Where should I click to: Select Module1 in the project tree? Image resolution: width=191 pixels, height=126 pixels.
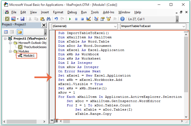pyautogui.click(x=29, y=56)
